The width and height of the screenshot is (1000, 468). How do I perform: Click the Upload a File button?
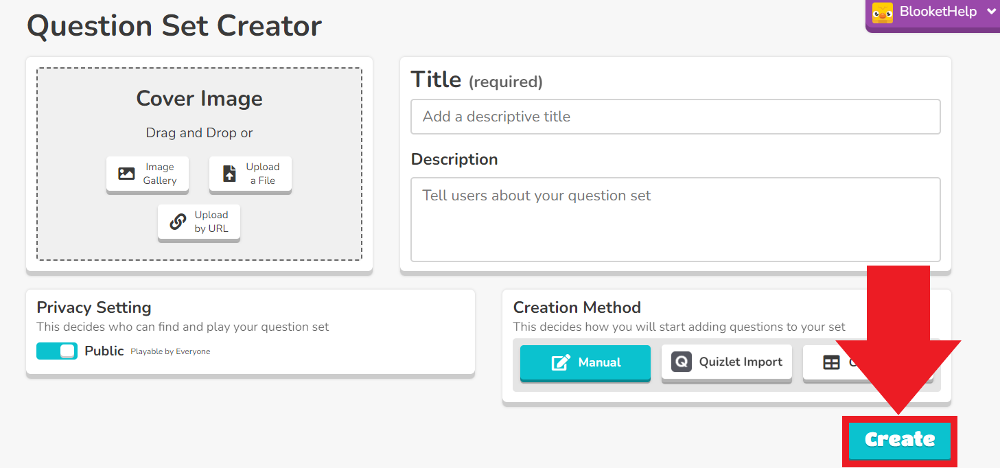pos(251,173)
